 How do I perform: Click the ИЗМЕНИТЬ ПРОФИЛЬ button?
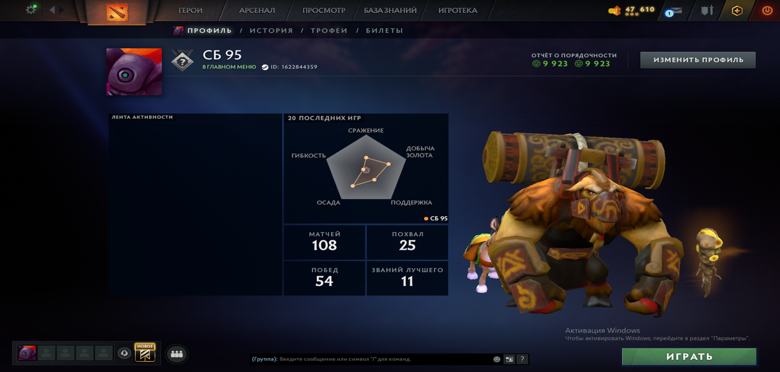pyautogui.click(x=698, y=60)
